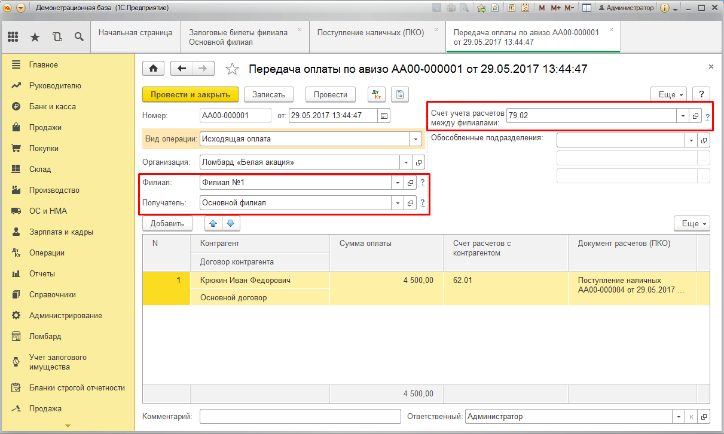Select Крюкин Иван Федорович cell
This screenshot has width=724, height=434.
tap(260, 280)
